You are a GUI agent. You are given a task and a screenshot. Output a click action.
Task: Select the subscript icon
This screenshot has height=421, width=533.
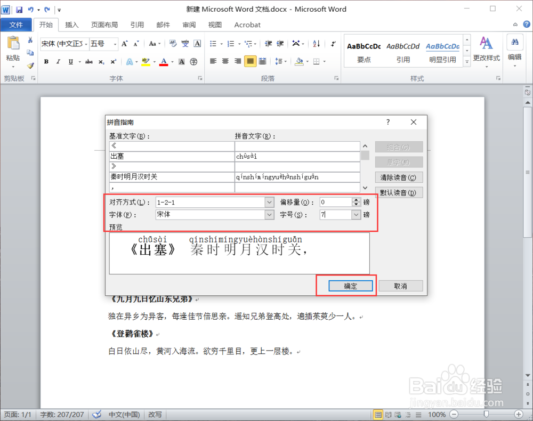coord(101,61)
